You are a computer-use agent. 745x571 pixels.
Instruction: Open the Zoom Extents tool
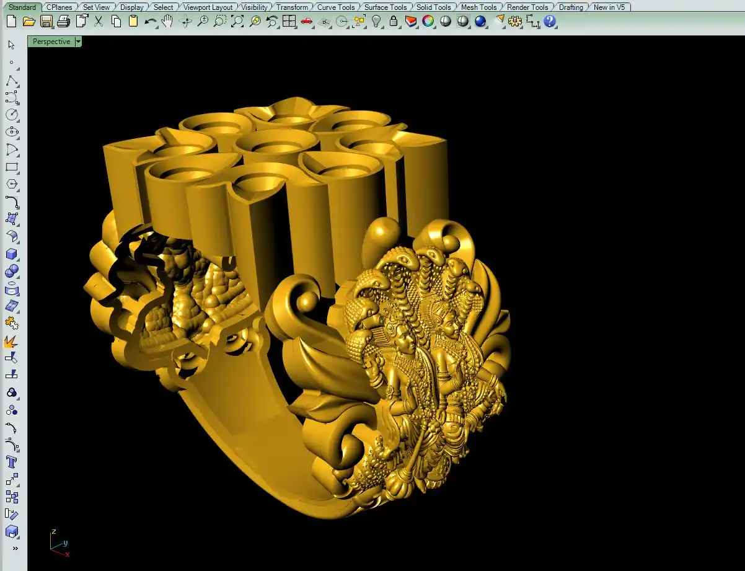[237, 22]
